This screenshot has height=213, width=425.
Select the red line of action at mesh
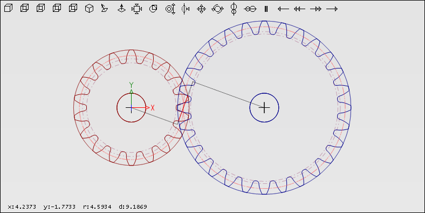[x=183, y=108]
